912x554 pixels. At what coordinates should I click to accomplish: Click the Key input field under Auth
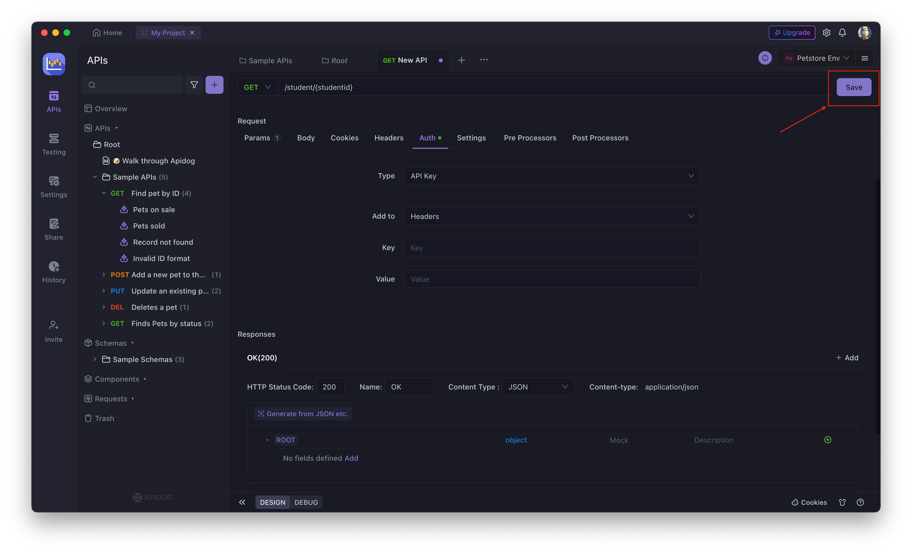pos(552,247)
